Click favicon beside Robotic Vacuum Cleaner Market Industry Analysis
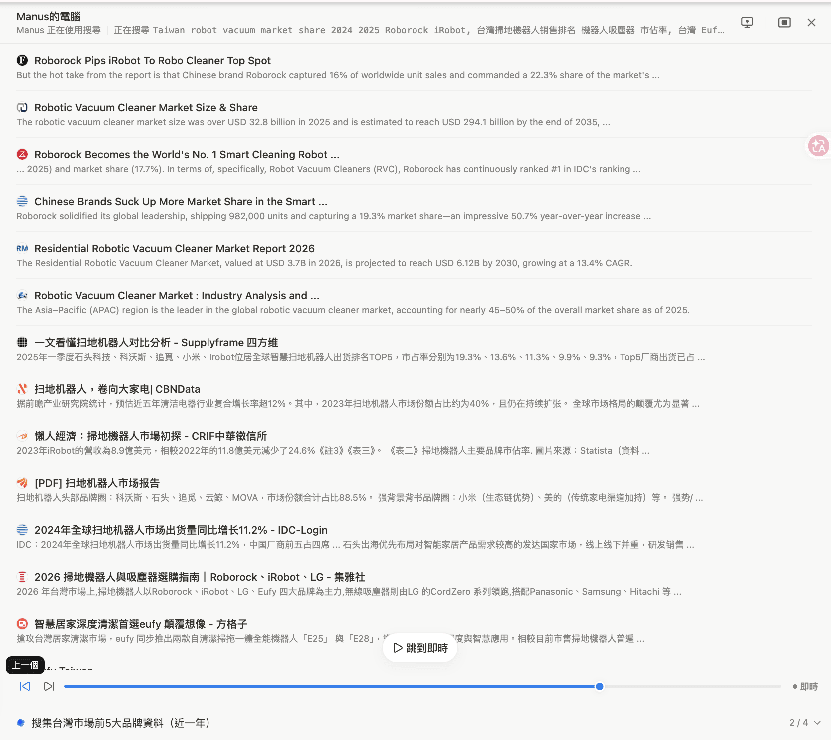 22,295
